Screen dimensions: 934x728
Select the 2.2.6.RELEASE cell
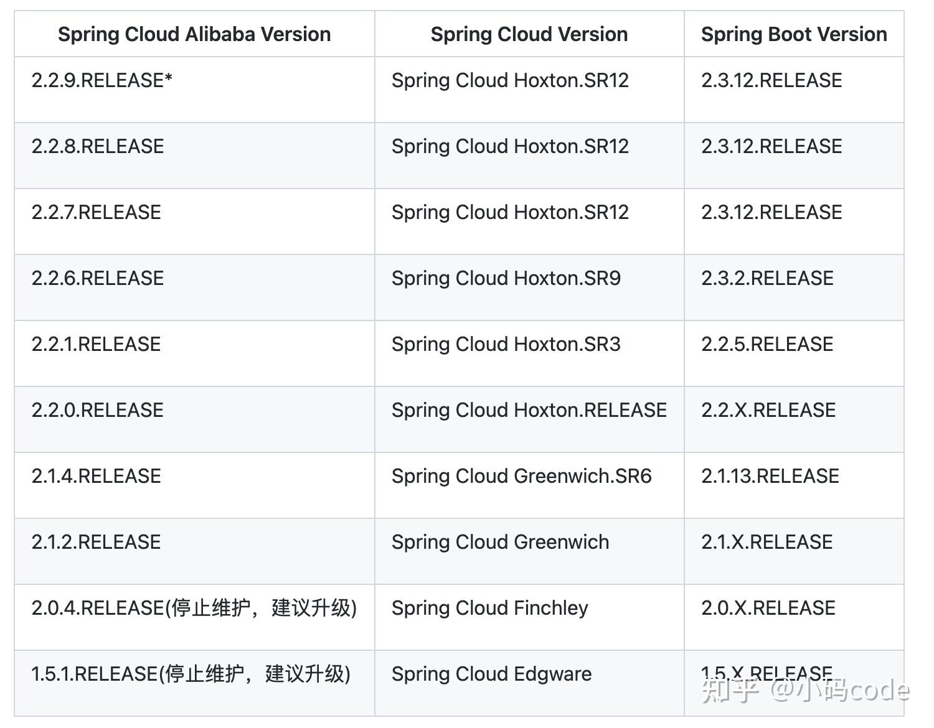click(98, 278)
